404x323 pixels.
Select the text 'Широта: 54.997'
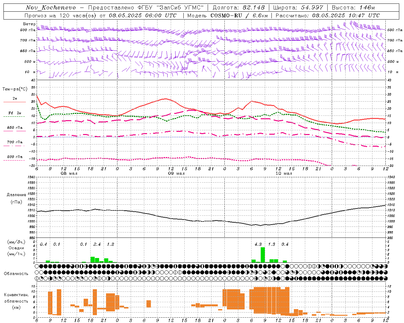tap(298, 8)
